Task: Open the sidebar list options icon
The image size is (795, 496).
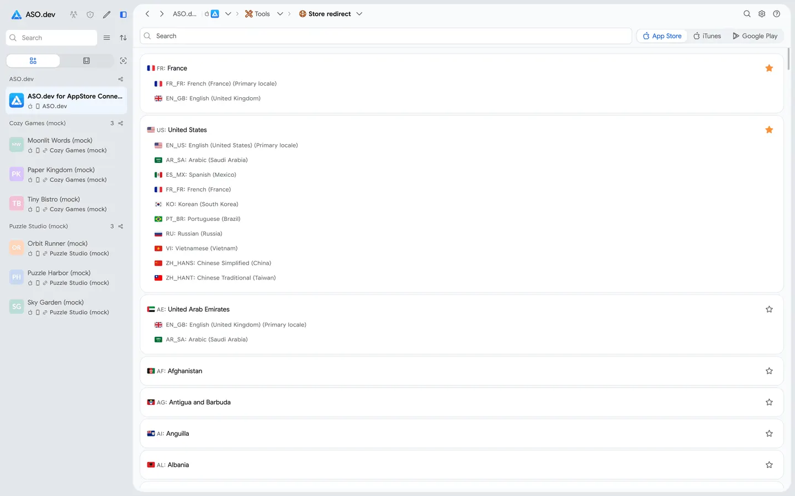Action: tap(107, 38)
